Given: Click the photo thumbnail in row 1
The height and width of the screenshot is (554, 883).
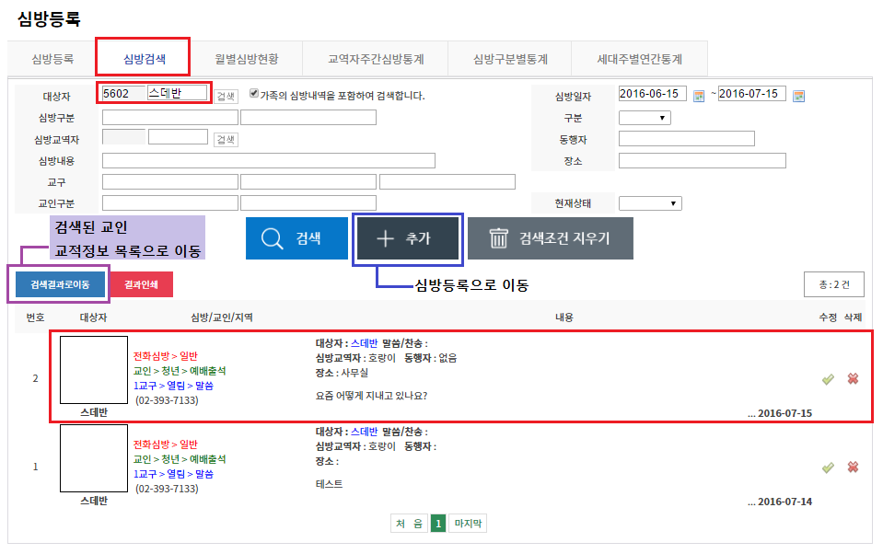Looking at the screenshot, I should 94,458.
